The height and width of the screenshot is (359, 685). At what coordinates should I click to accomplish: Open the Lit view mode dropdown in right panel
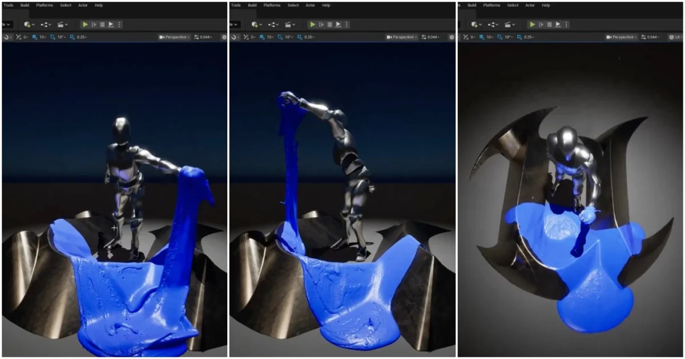pyautogui.click(x=675, y=37)
